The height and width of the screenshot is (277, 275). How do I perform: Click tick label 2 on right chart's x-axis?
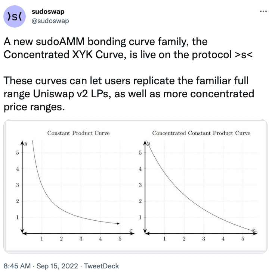(x=184, y=239)
